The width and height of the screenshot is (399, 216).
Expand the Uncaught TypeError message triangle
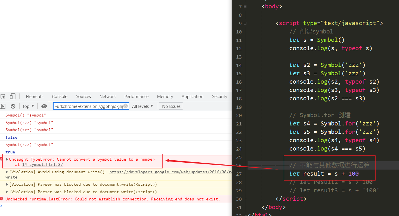(7, 159)
